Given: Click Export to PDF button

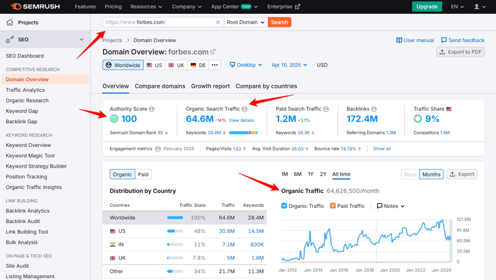Looking at the screenshot, I should (460, 52).
